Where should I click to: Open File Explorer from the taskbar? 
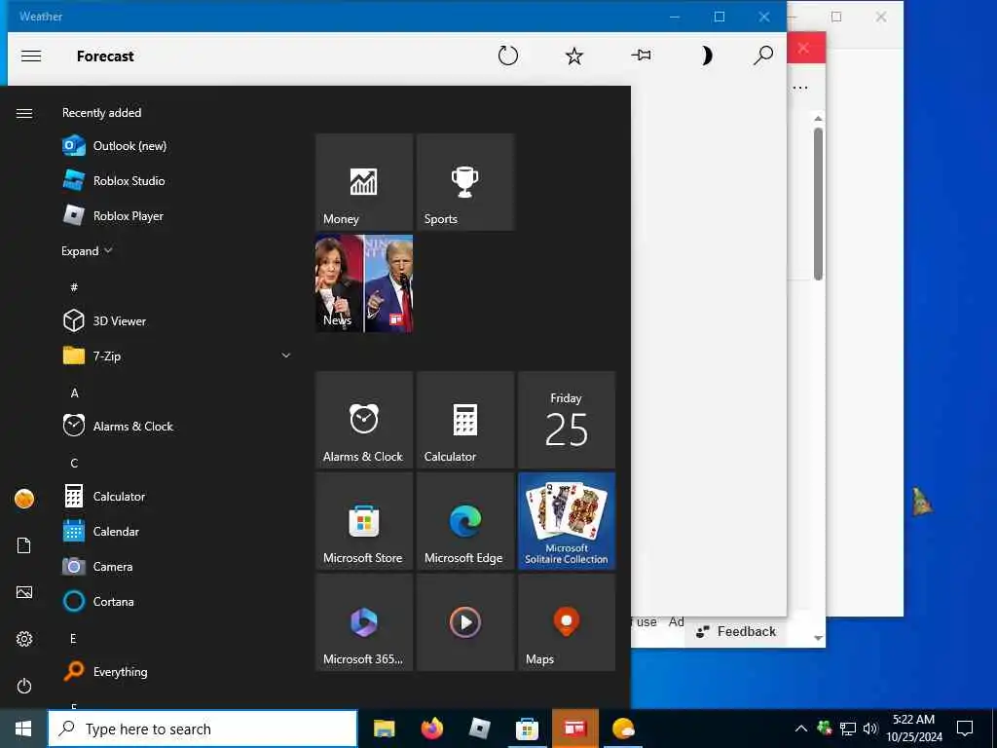click(384, 729)
